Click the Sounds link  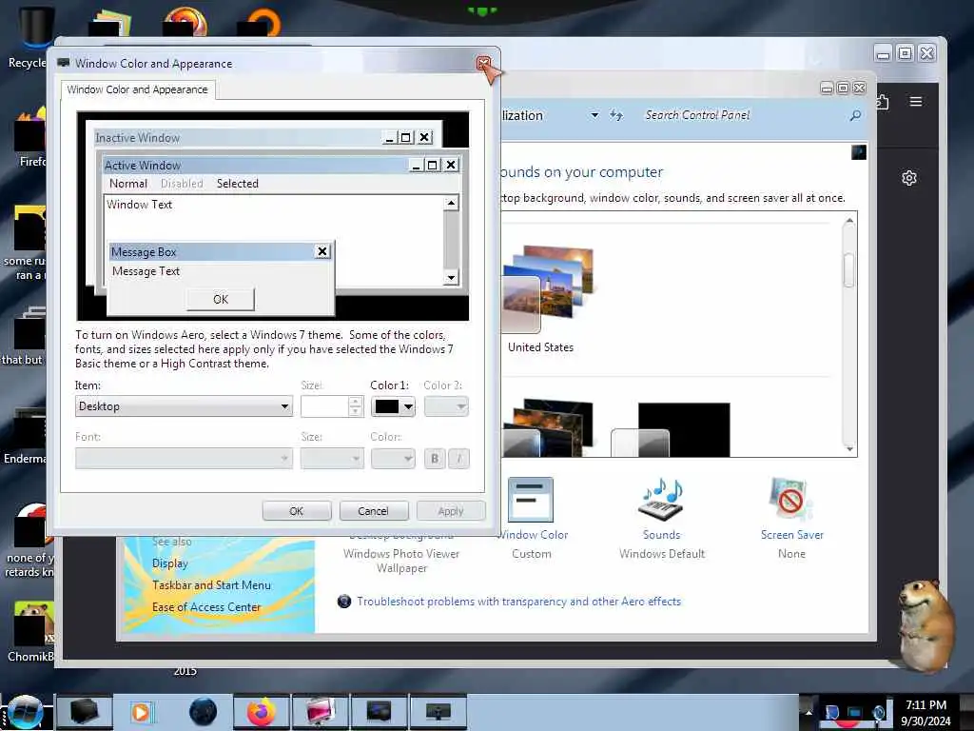click(662, 535)
